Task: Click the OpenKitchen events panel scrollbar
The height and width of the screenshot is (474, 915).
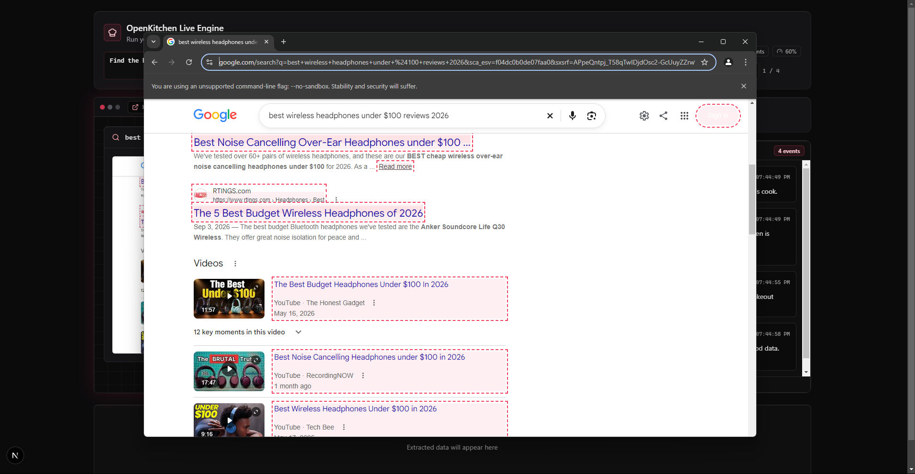Action: point(806,263)
